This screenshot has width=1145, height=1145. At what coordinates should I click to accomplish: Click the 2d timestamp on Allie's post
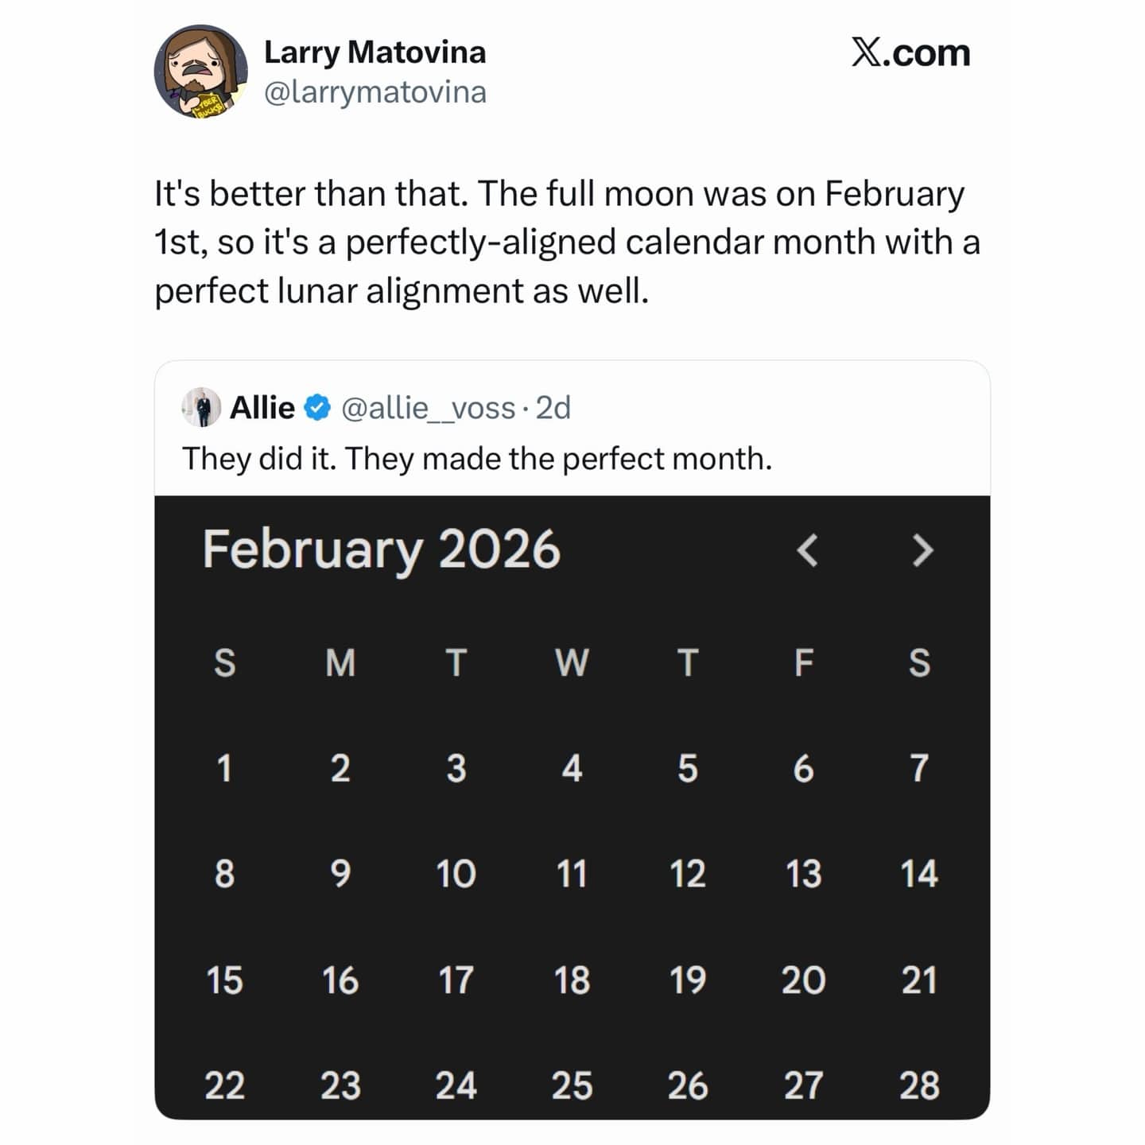tap(553, 408)
